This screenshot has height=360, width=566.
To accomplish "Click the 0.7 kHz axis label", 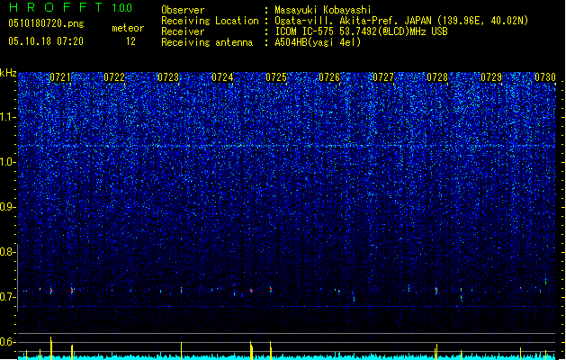I will point(7,297).
